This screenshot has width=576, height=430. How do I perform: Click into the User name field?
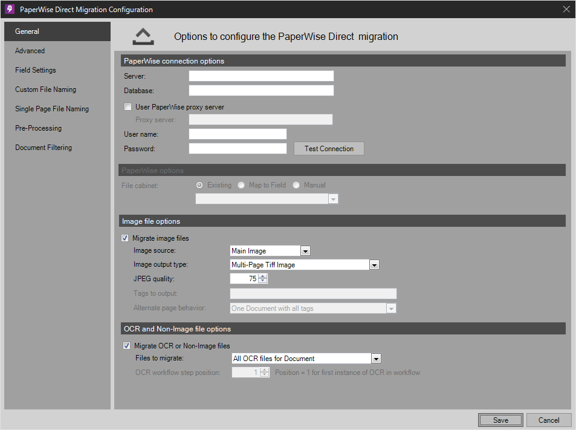click(x=238, y=134)
